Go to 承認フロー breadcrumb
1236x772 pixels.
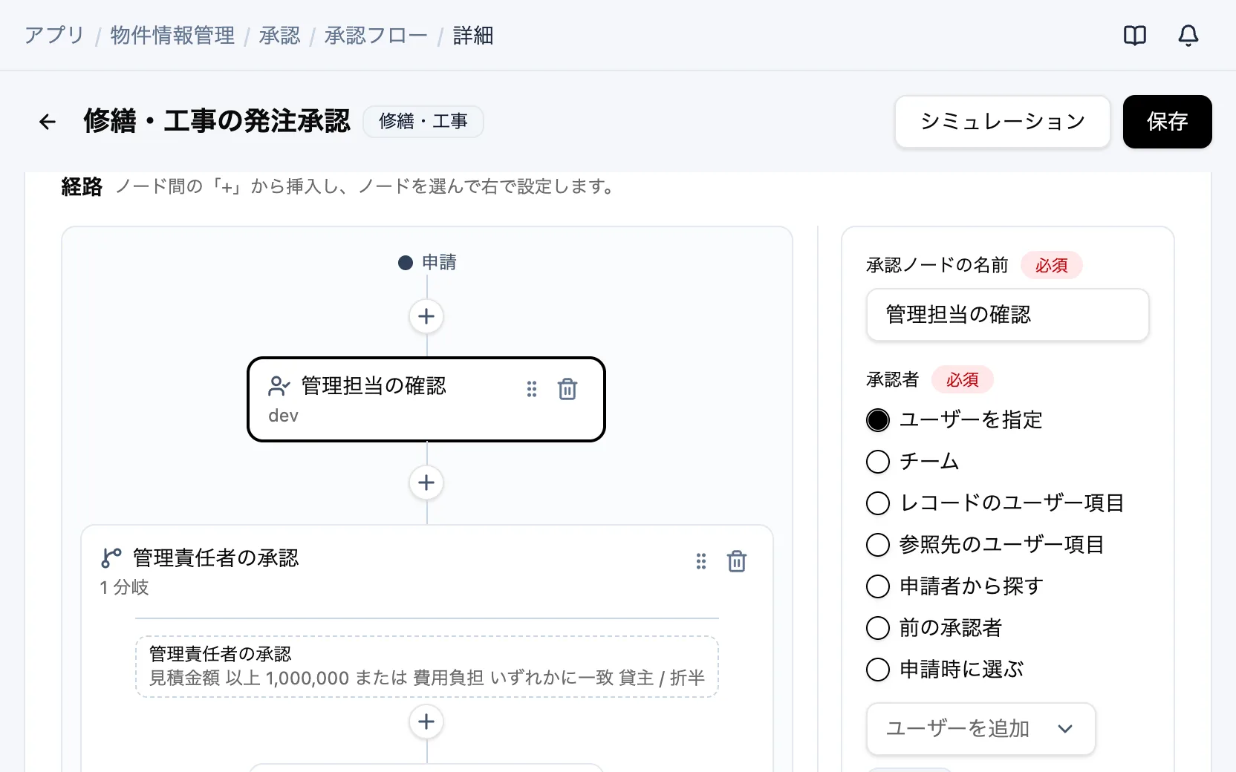pyautogui.click(x=377, y=35)
